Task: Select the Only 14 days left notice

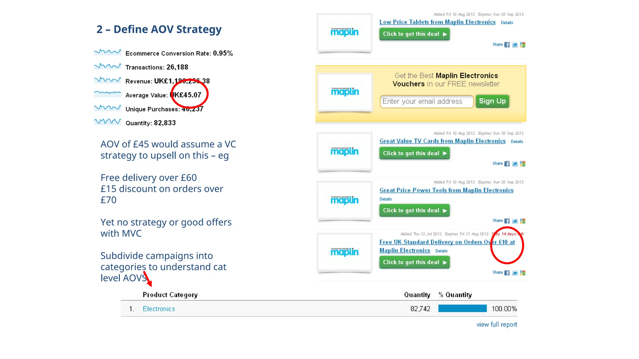Action: coord(508,234)
